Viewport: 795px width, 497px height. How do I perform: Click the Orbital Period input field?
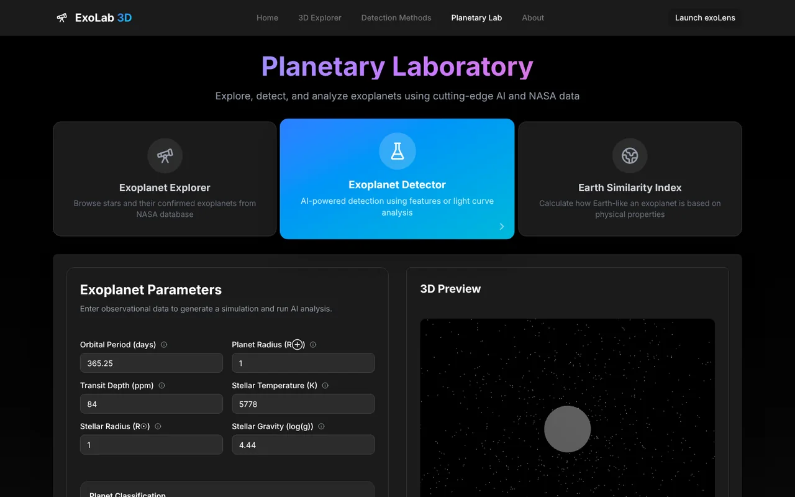152,363
